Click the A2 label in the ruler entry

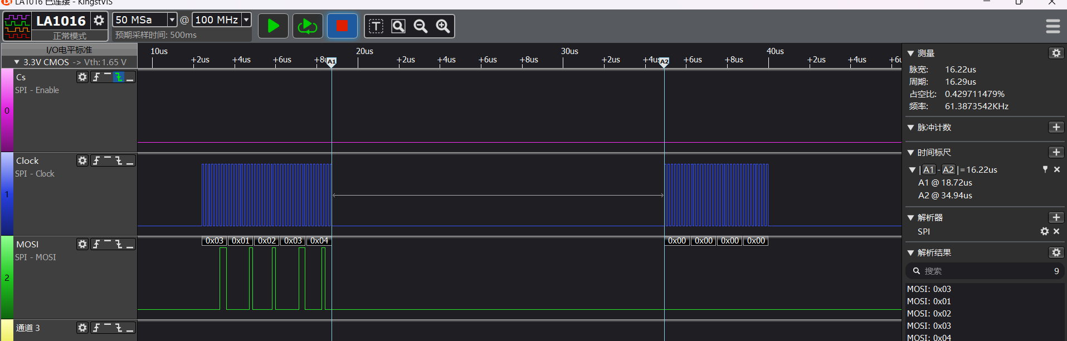tap(948, 170)
